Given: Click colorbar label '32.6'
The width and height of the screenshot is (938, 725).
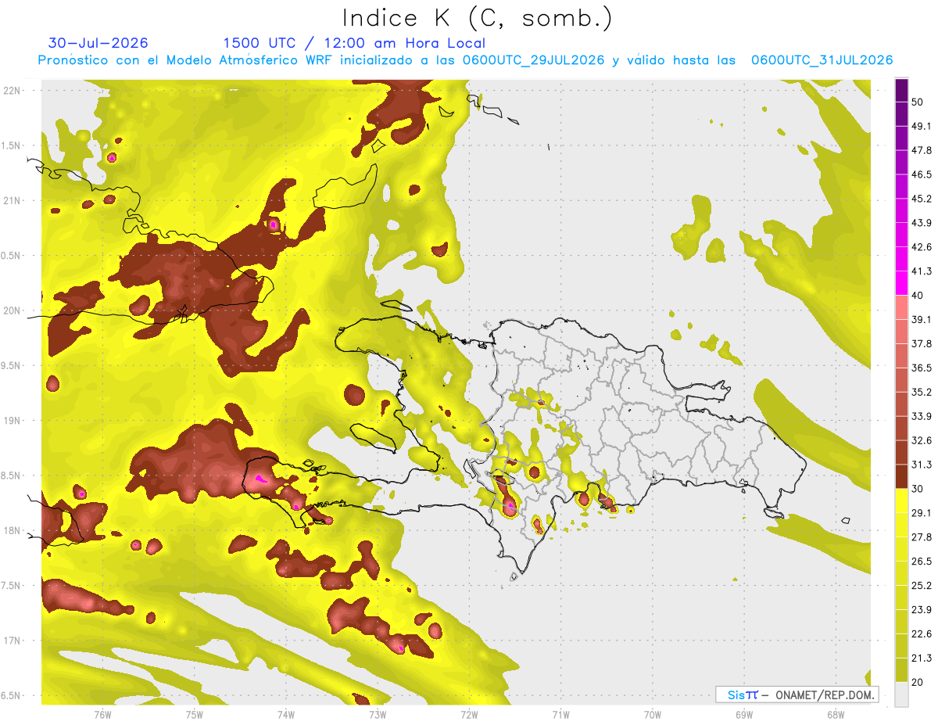Looking at the screenshot, I should tap(922, 440).
